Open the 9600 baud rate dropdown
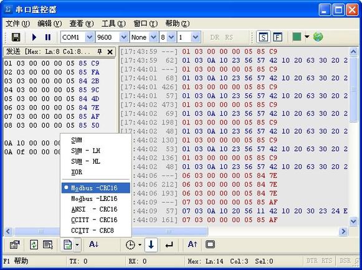Viewport: 362px width, 270px height. pos(124,37)
